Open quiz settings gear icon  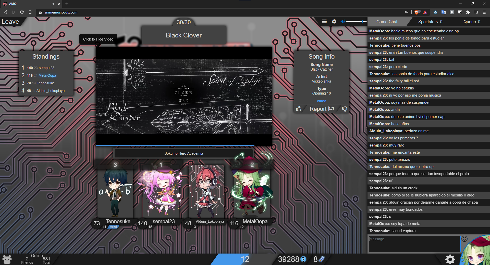coord(334,22)
